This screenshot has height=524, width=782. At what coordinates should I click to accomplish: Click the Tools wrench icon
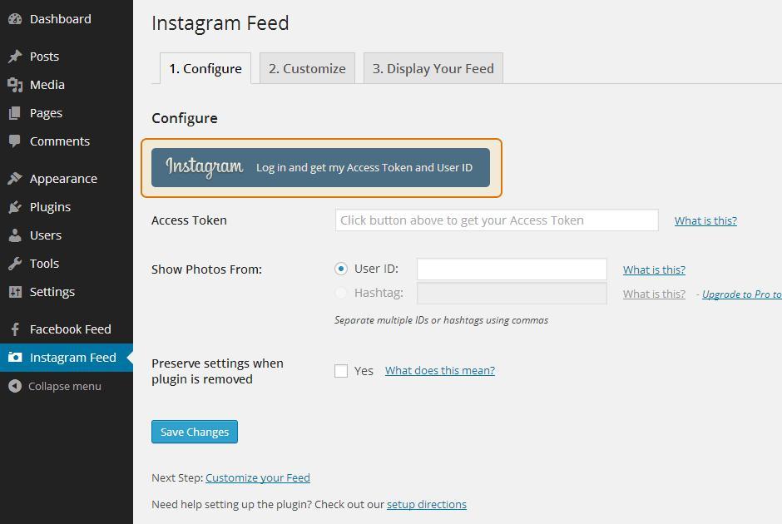pyautogui.click(x=15, y=264)
